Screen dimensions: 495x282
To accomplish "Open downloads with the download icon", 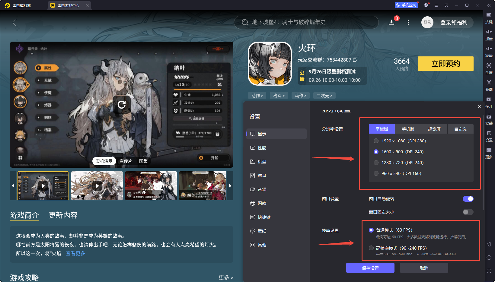I will (391, 23).
